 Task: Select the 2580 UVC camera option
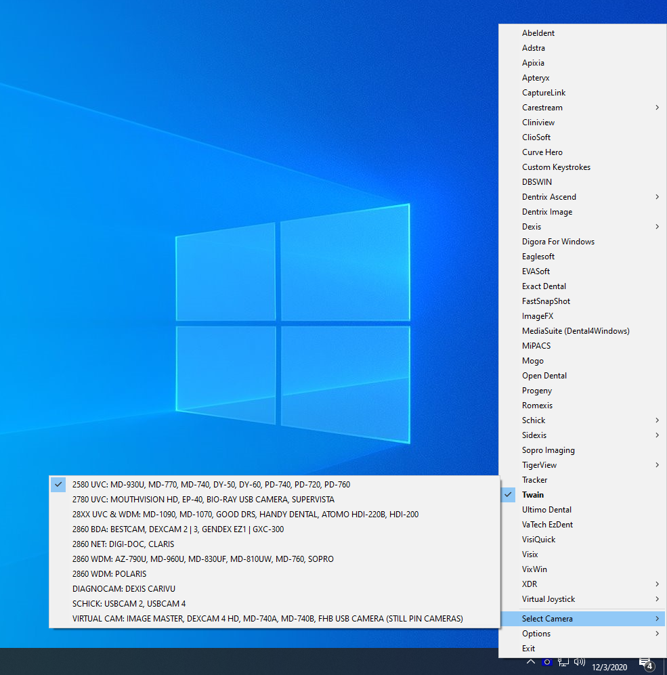tap(275, 485)
